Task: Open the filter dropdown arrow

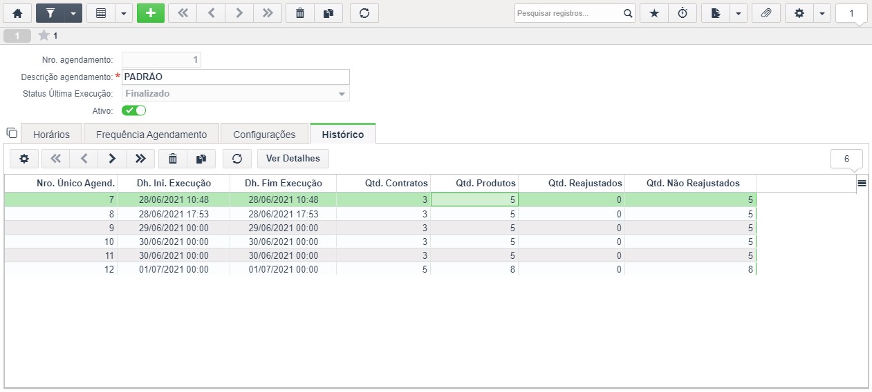Action: [x=73, y=13]
